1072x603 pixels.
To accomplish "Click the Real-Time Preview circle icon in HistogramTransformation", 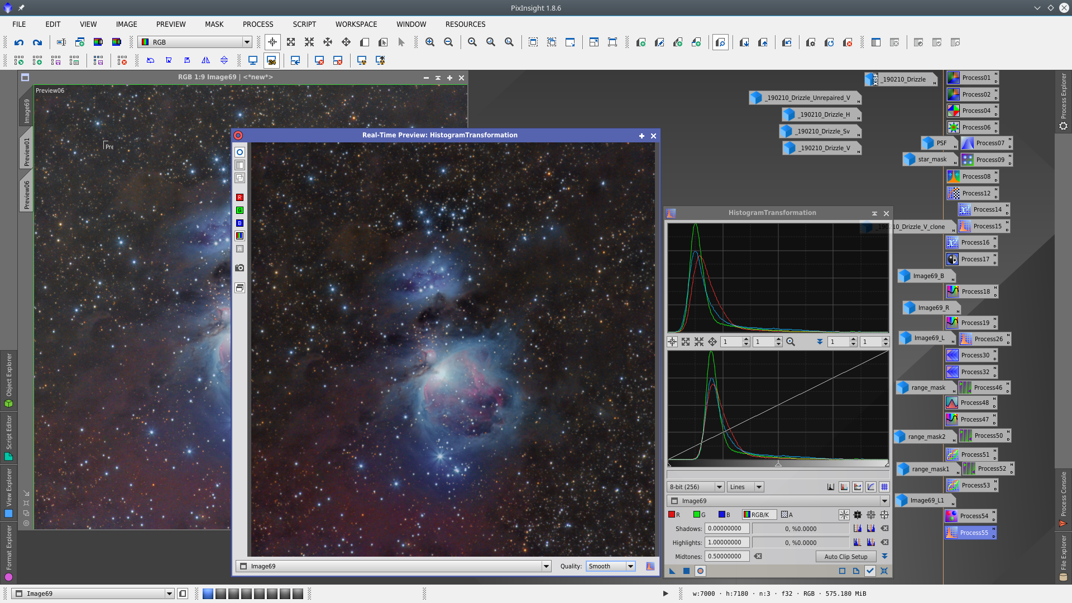I will pyautogui.click(x=700, y=571).
